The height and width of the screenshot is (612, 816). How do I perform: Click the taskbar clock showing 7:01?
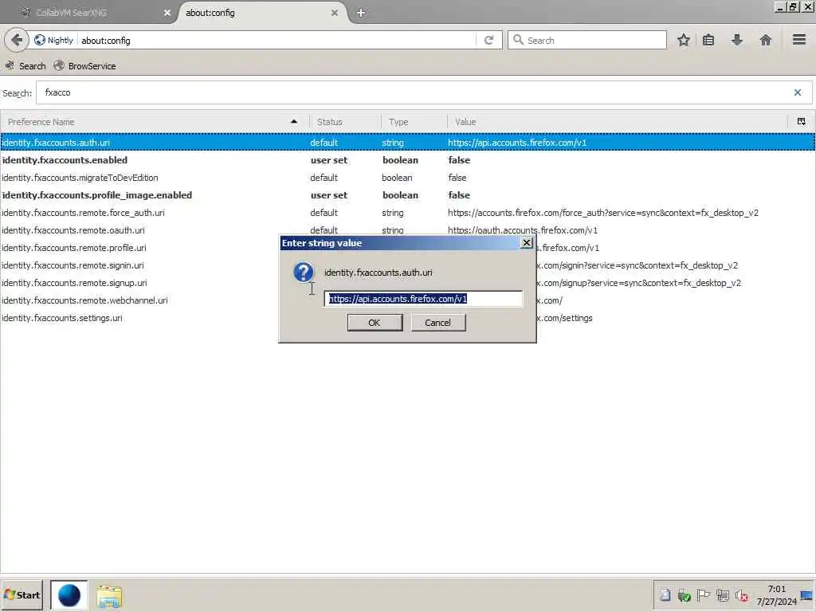[x=776, y=595]
